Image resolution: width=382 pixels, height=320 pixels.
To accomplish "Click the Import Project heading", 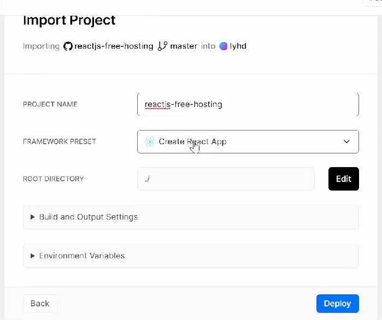I will [x=69, y=20].
